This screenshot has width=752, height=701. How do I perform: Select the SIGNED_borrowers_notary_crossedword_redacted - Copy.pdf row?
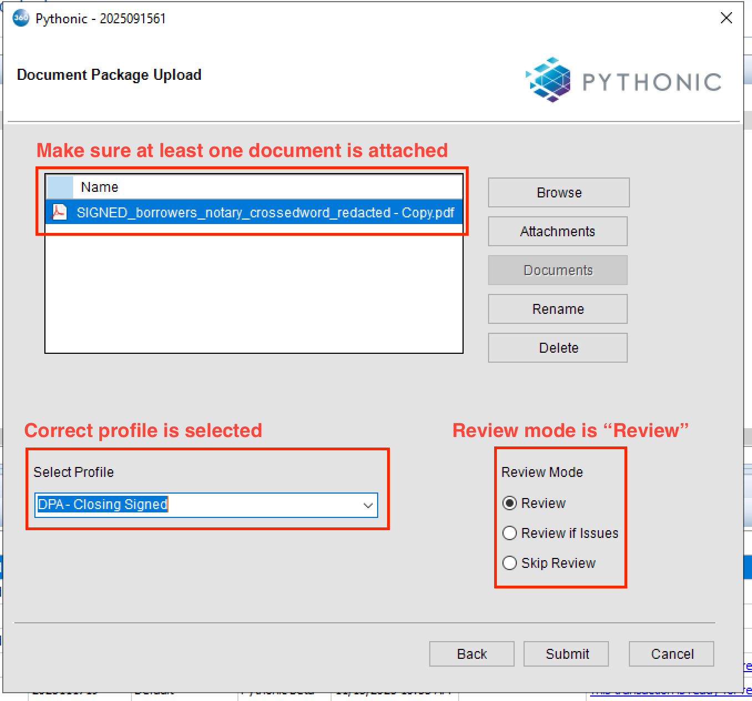(x=255, y=212)
